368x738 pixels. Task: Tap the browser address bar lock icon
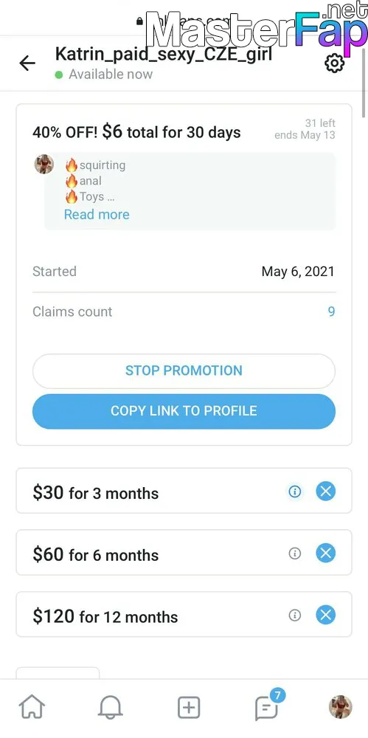(139, 21)
